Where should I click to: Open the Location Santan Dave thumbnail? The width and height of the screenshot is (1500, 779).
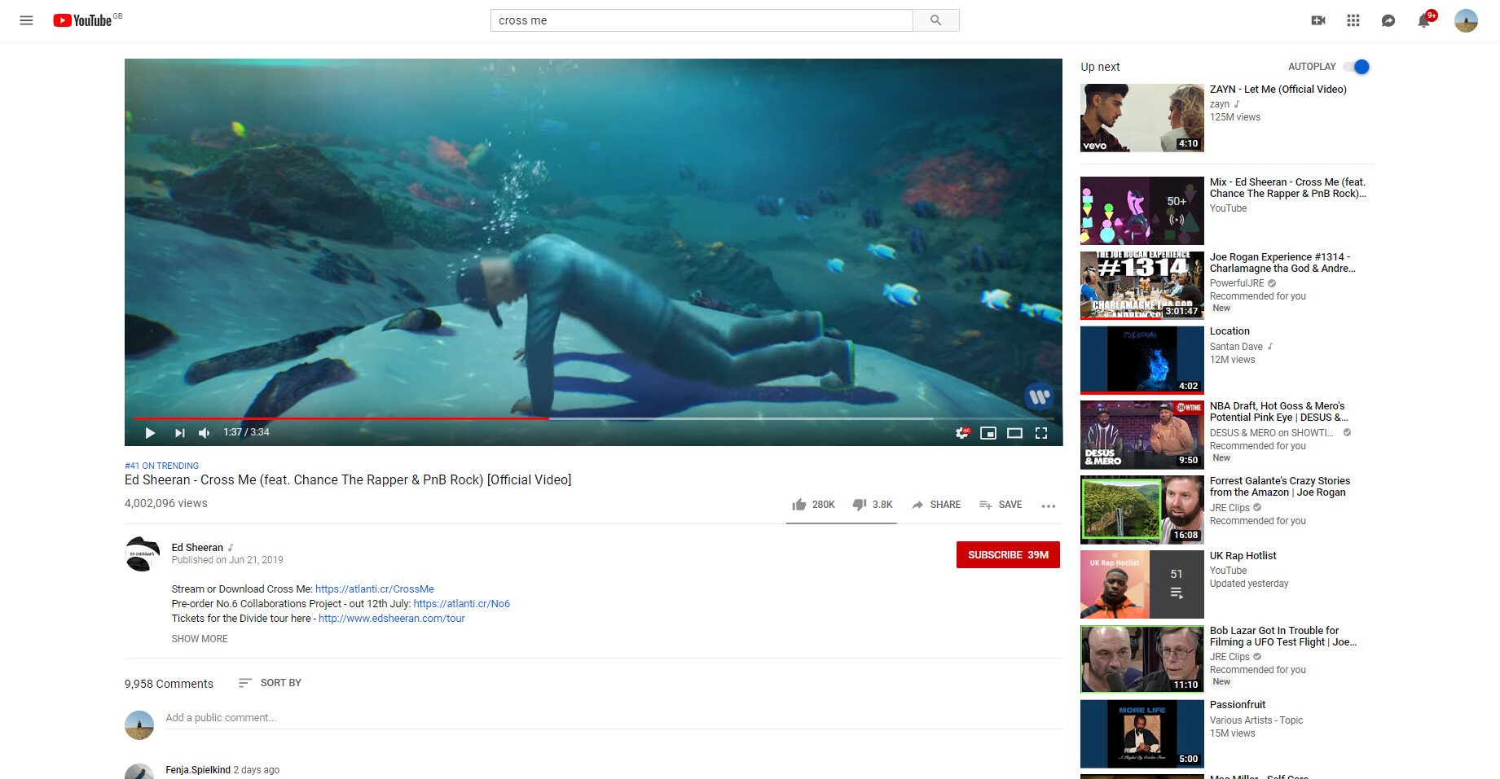[x=1141, y=360]
